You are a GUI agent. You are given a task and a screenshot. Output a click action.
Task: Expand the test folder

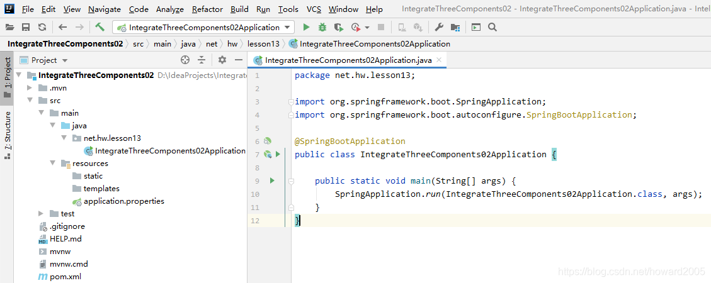[x=41, y=214]
